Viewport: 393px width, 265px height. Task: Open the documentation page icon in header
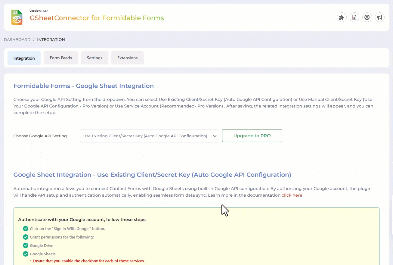pos(354,17)
